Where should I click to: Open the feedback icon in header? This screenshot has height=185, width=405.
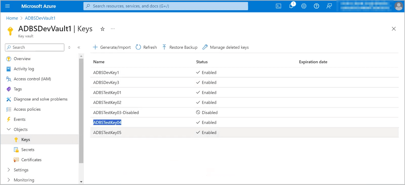tap(329, 6)
